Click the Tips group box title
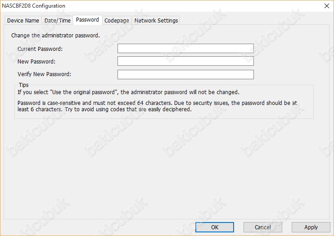334x236 pixels. (x=24, y=85)
